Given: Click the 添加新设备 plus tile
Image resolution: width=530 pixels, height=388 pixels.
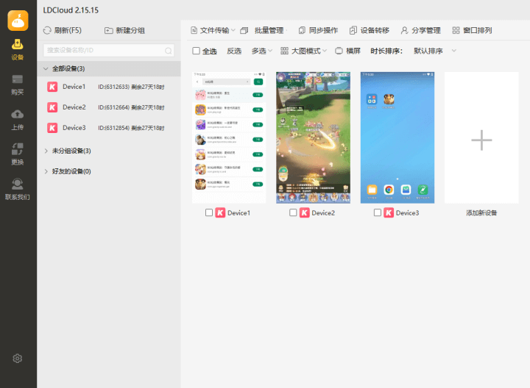Looking at the screenshot, I should pyautogui.click(x=481, y=140).
